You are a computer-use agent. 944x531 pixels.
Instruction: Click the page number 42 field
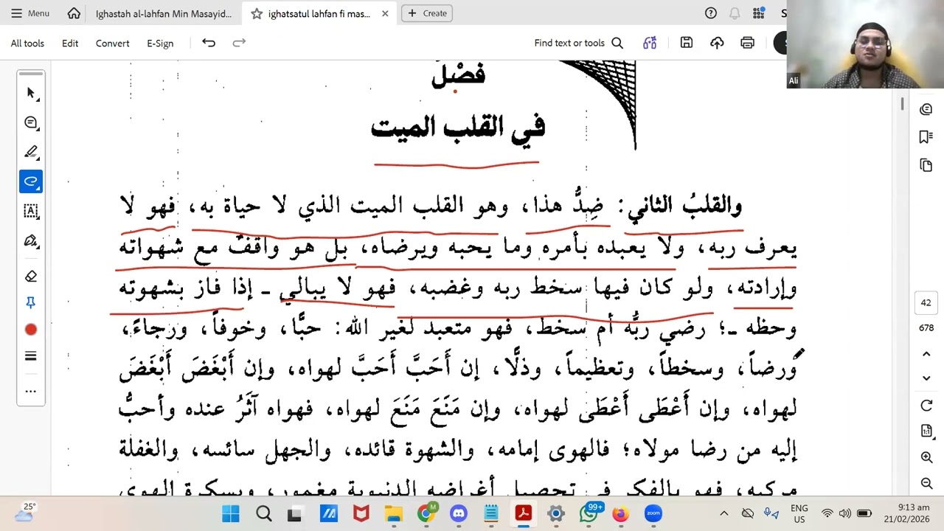pyautogui.click(x=926, y=302)
